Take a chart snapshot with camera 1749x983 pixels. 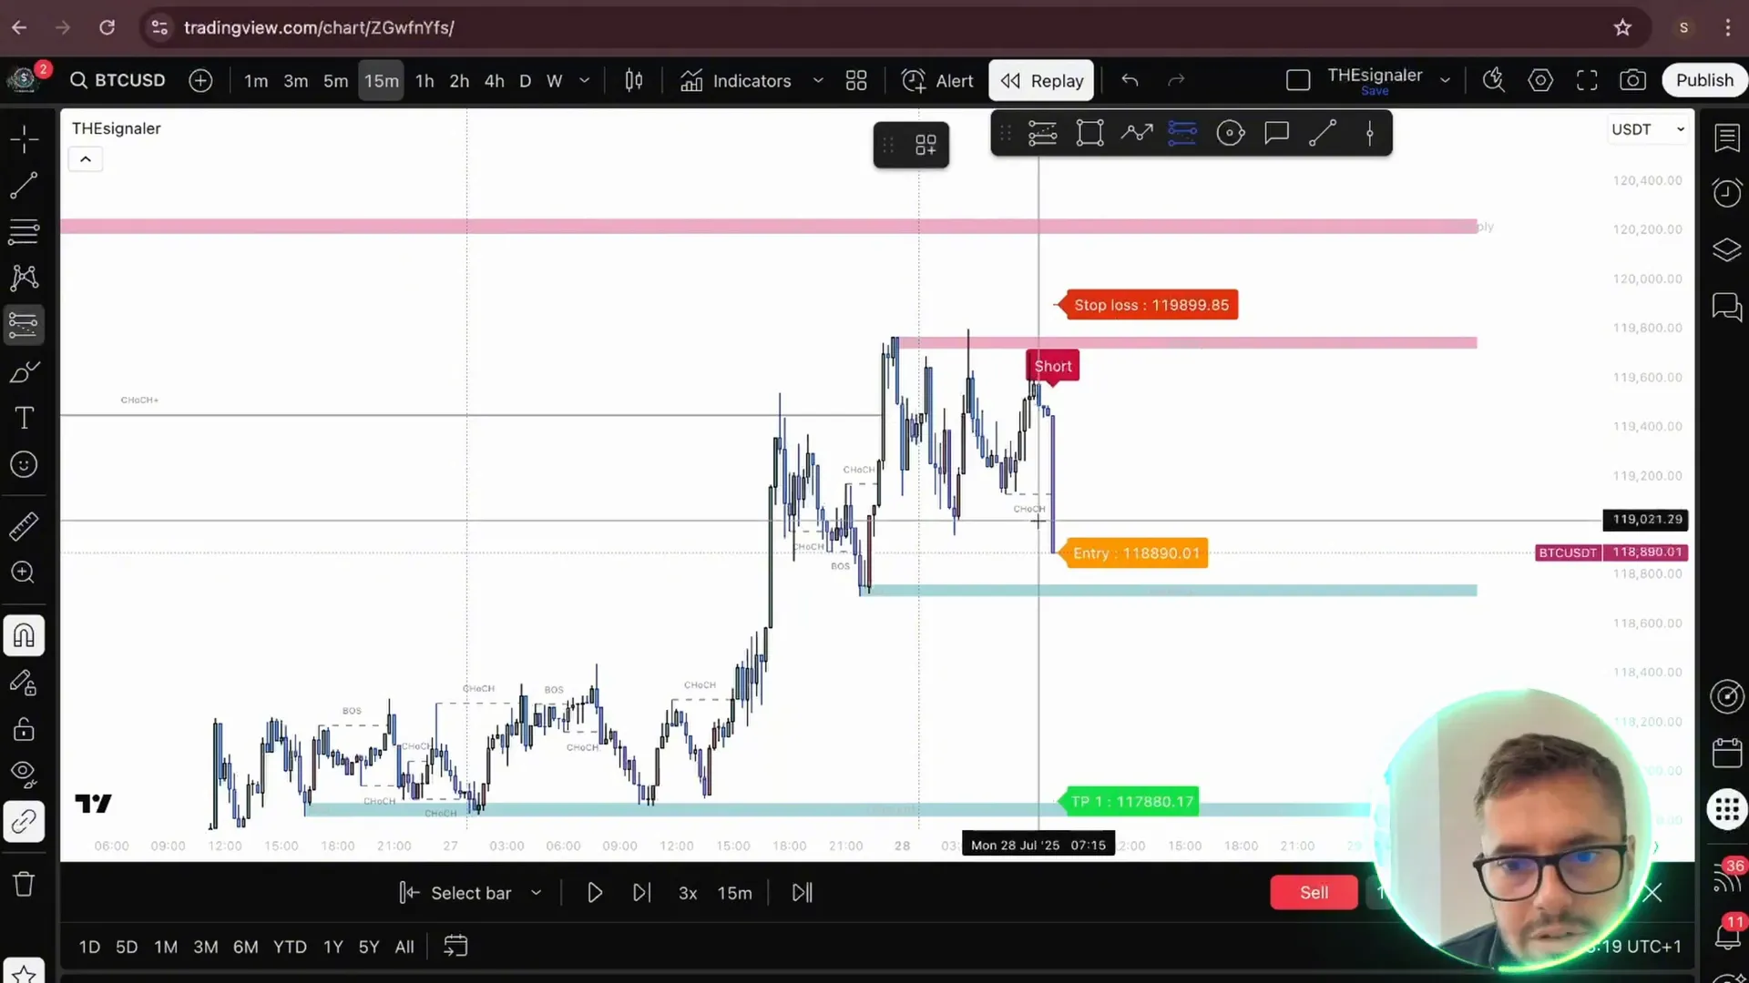click(x=1632, y=81)
